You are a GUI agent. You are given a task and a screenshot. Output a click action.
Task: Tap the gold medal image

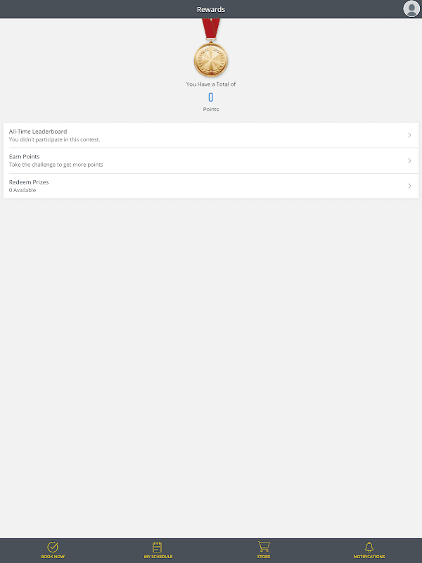coord(211,48)
